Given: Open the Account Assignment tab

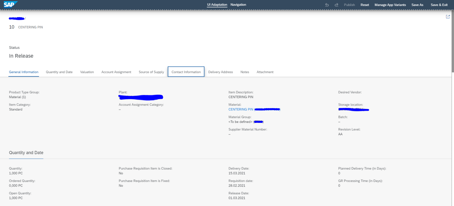Looking at the screenshot, I should click(116, 72).
